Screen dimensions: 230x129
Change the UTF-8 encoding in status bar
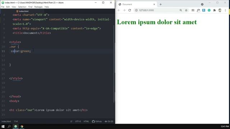click(78, 121)
